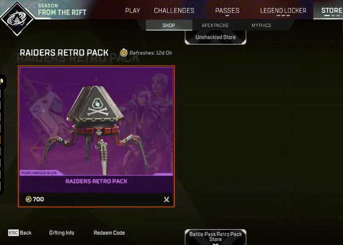Click the Gifting Info link
Viewport: 343px width, 245px height.
62,233
